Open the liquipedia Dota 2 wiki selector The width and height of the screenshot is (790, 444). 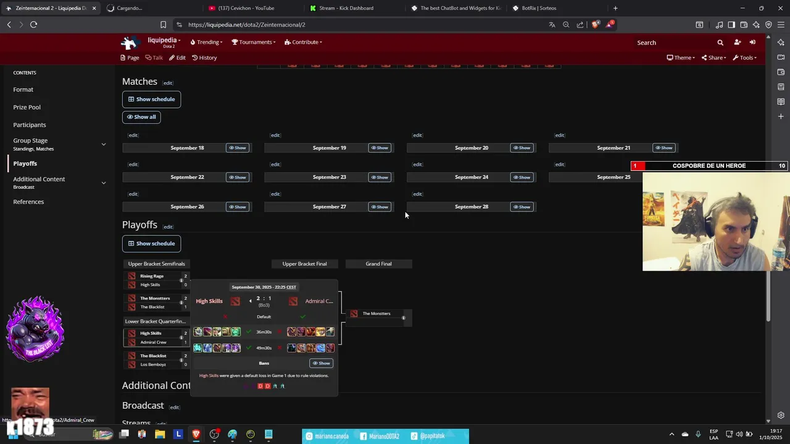[x=164, y=42]
